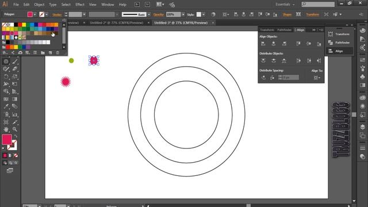
Task: Open the Color panel icon in dock
Action: tap(363, 30)
